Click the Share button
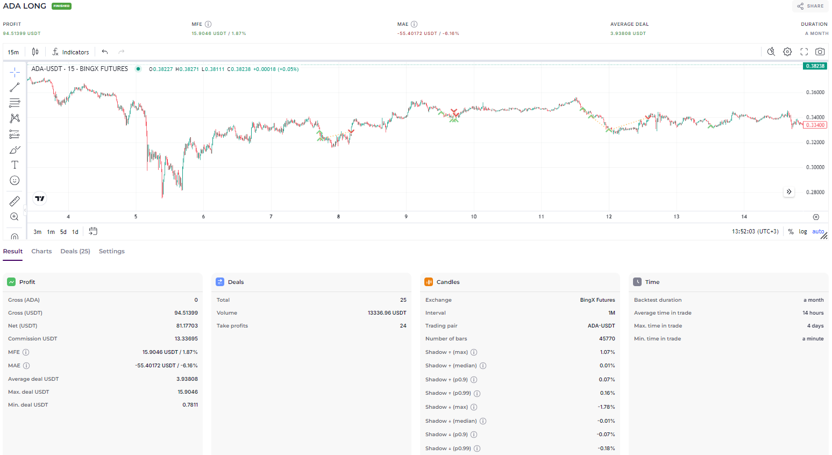 810,6
